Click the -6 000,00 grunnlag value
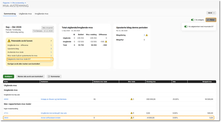This screenshot has width=221, height=122. point(150,118)
